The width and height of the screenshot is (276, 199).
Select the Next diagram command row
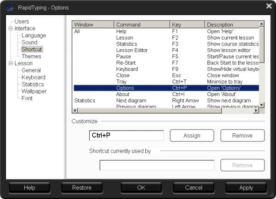(166, 101)
